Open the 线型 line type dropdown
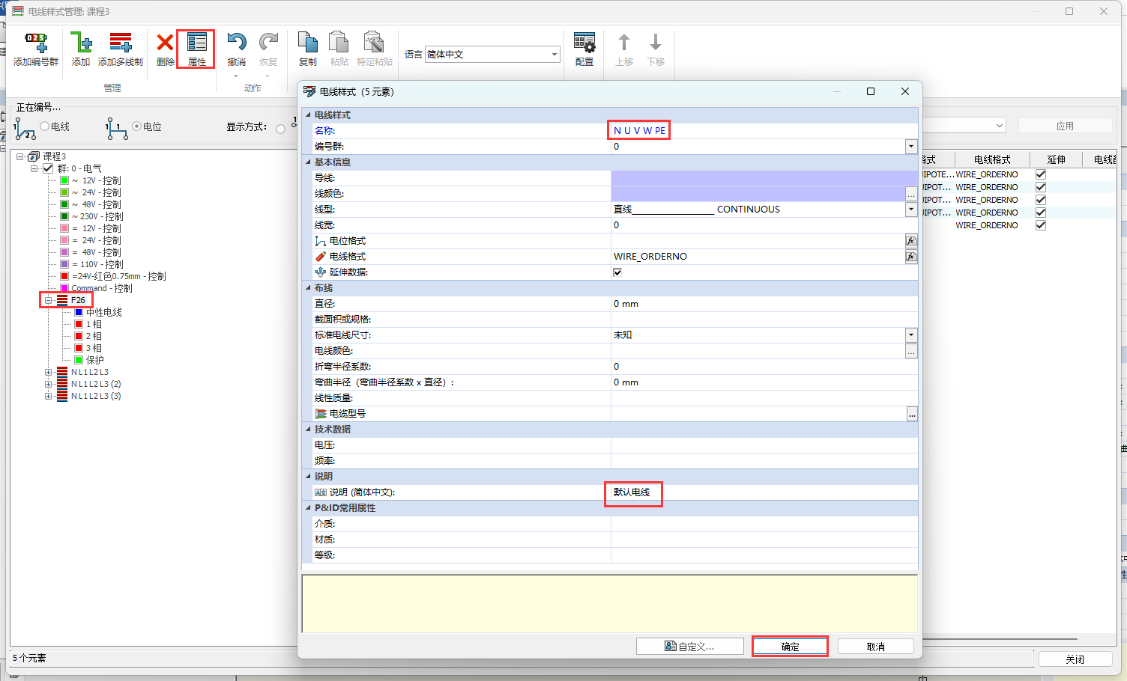The image size is (1127, 681). (x=911, y=210)
